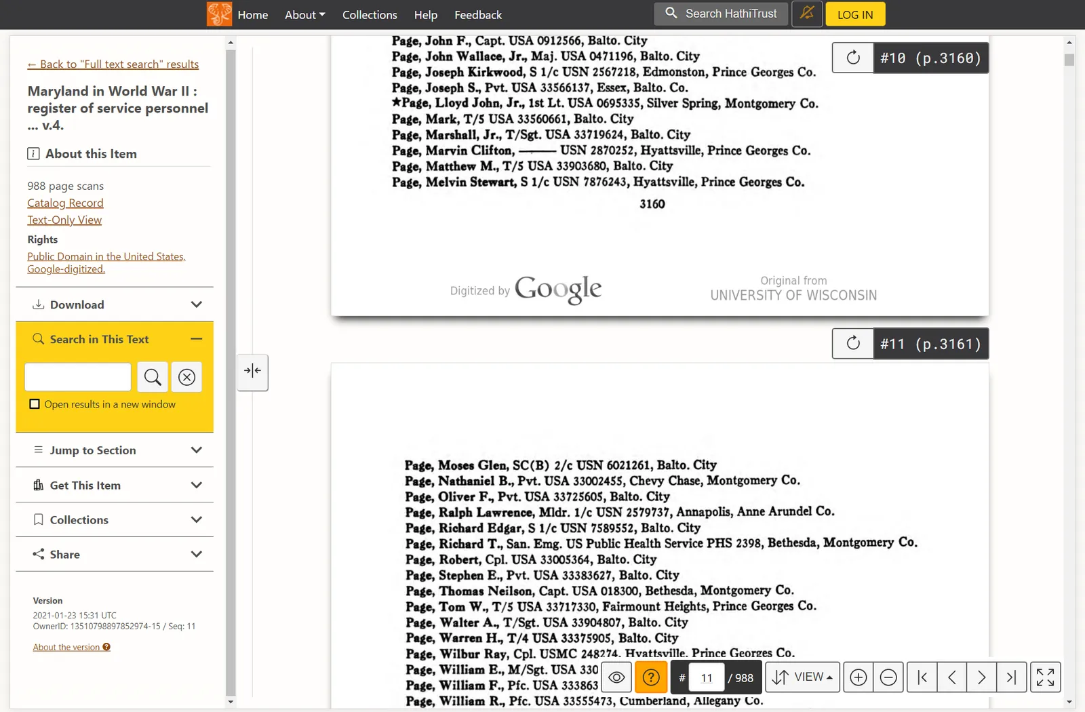The width and height of the screenshot is (1085, 712).
Task: Expand the Jump to Section panel
Action: tap(115, 450)
